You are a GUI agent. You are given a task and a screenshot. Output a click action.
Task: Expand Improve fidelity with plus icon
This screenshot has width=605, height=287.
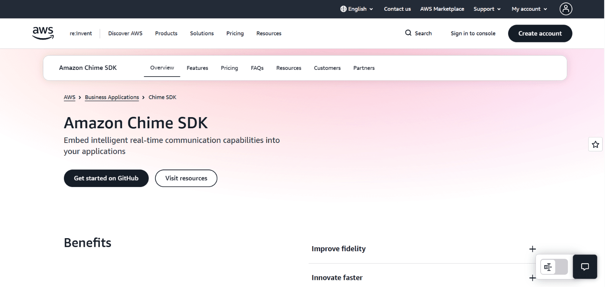click(532, 249)
